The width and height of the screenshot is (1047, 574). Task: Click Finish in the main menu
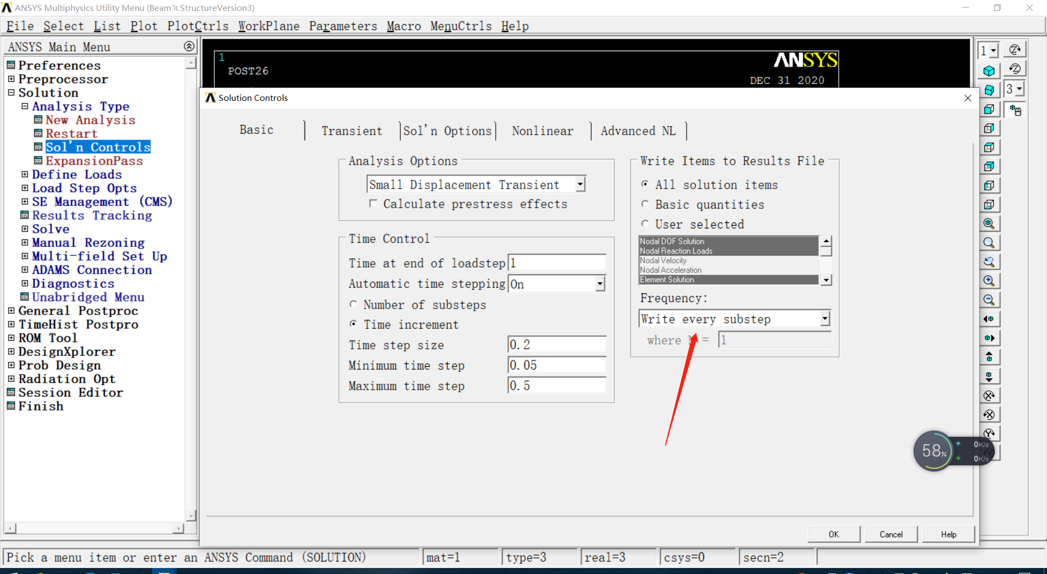tap(41, 406)
